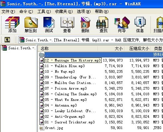Select the front.jpg file name
163x132 pixels.
(x=54, y=128)
